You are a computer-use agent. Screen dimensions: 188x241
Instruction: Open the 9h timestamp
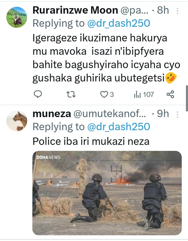[163, 114]
